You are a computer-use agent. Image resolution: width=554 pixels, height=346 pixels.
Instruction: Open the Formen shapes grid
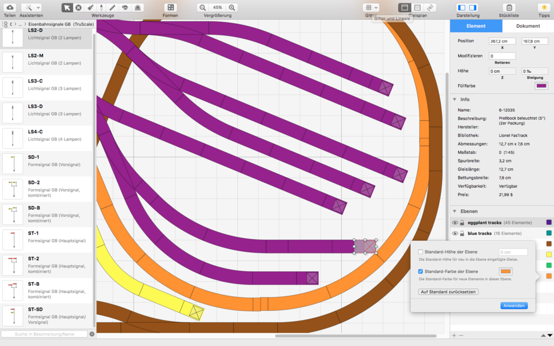[170, 7]
